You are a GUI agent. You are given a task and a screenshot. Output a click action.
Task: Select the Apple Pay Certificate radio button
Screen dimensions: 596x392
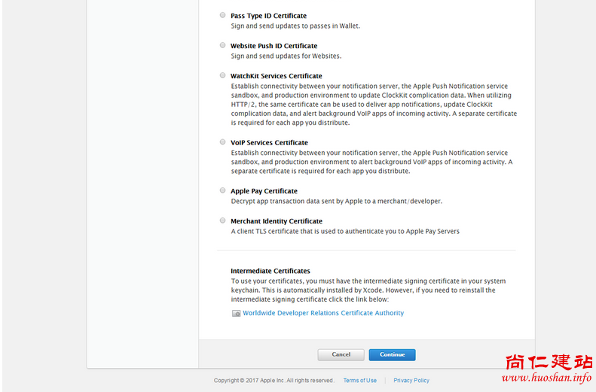click(x=222, y=190)
